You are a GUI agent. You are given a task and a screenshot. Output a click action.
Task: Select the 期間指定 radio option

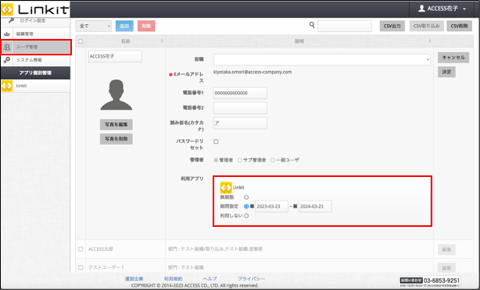246,207
